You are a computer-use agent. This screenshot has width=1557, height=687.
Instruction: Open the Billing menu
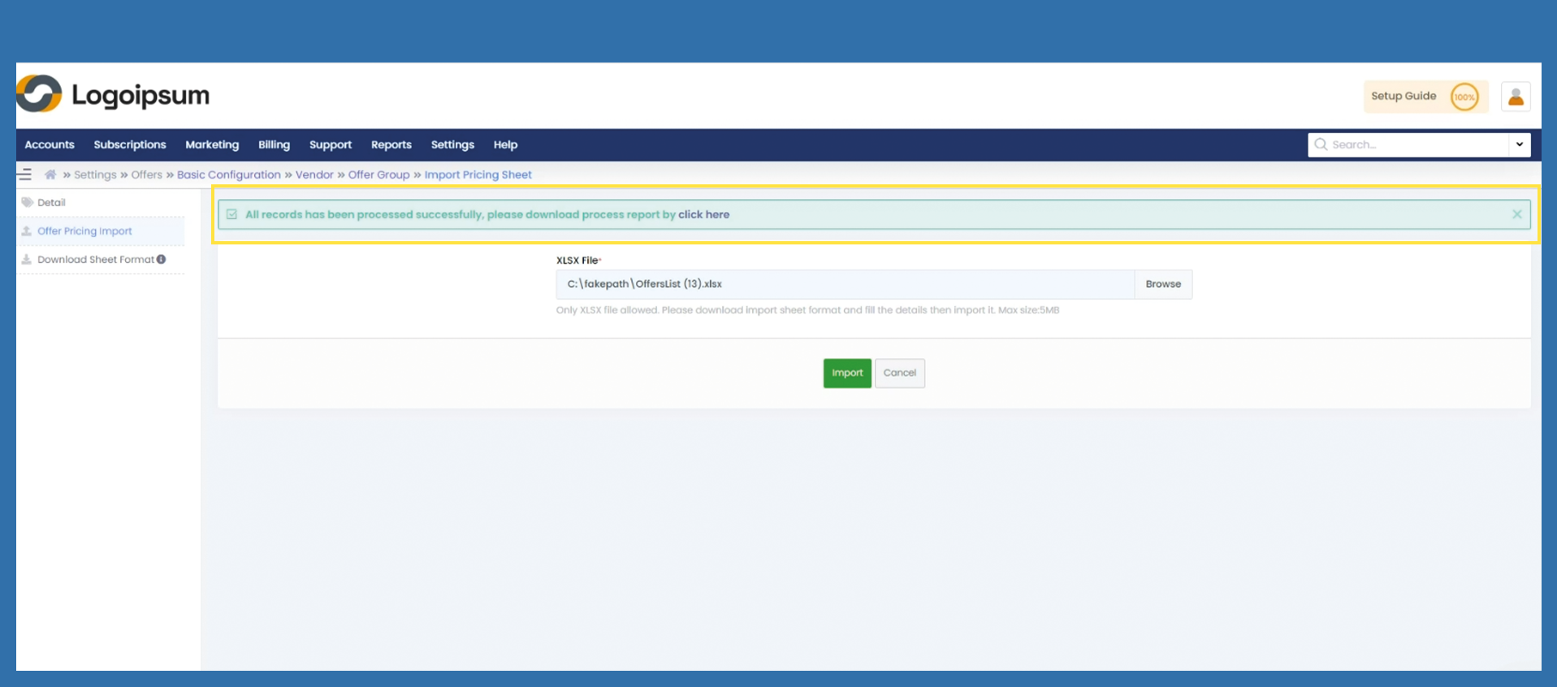274,145
